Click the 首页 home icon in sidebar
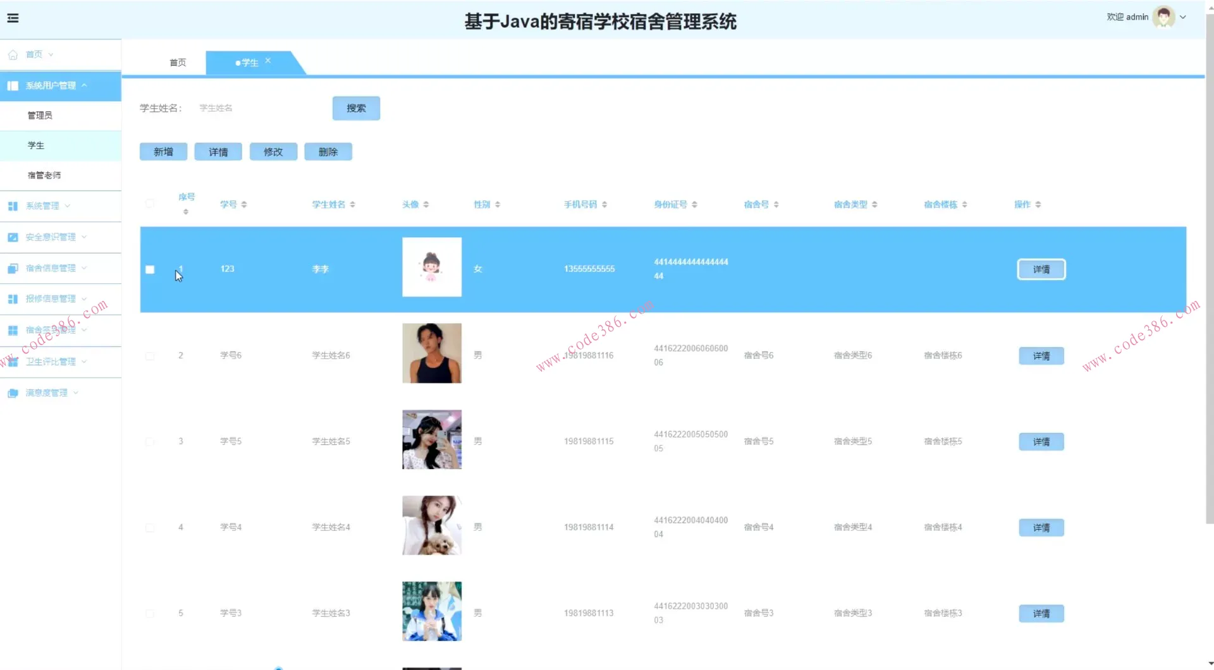Image resolution: width=1214 pixels, height=670 pixels. coord(13,54)
